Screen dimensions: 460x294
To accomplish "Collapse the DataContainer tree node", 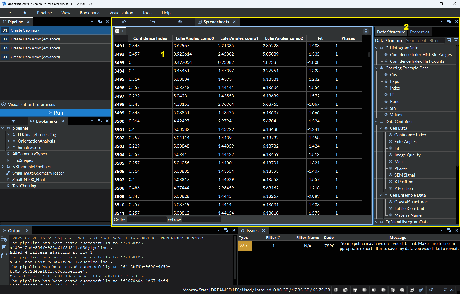I will point(376,122).
